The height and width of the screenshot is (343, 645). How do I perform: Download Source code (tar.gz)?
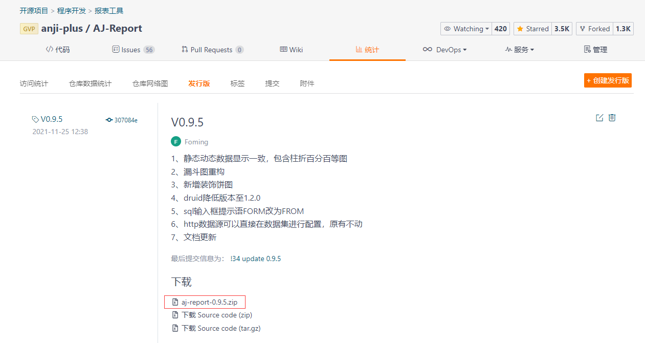click(220, 328)
